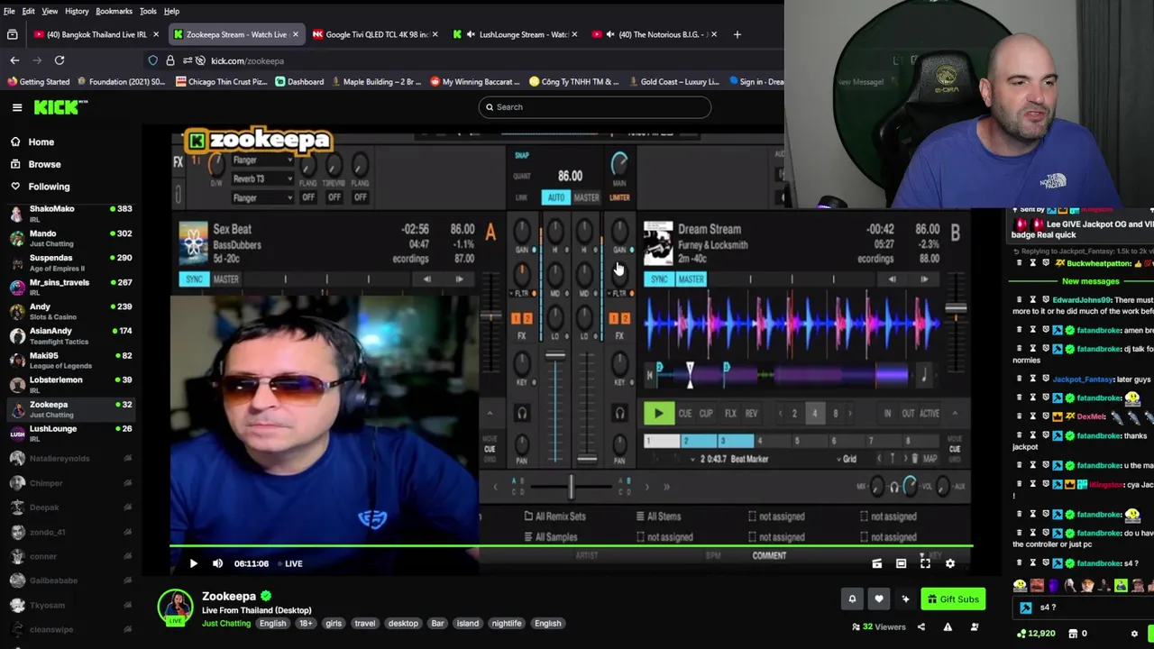
Task: Open the Kick sidebar hamburger menu
Action: [x=17, y=107]
